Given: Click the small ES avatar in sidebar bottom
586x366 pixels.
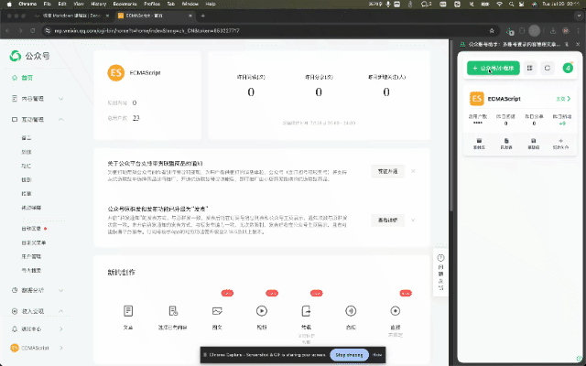Looking at the screenshot, I should 15,348.
